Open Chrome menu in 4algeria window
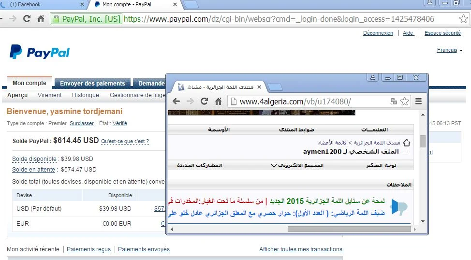 tap(418, 101)
